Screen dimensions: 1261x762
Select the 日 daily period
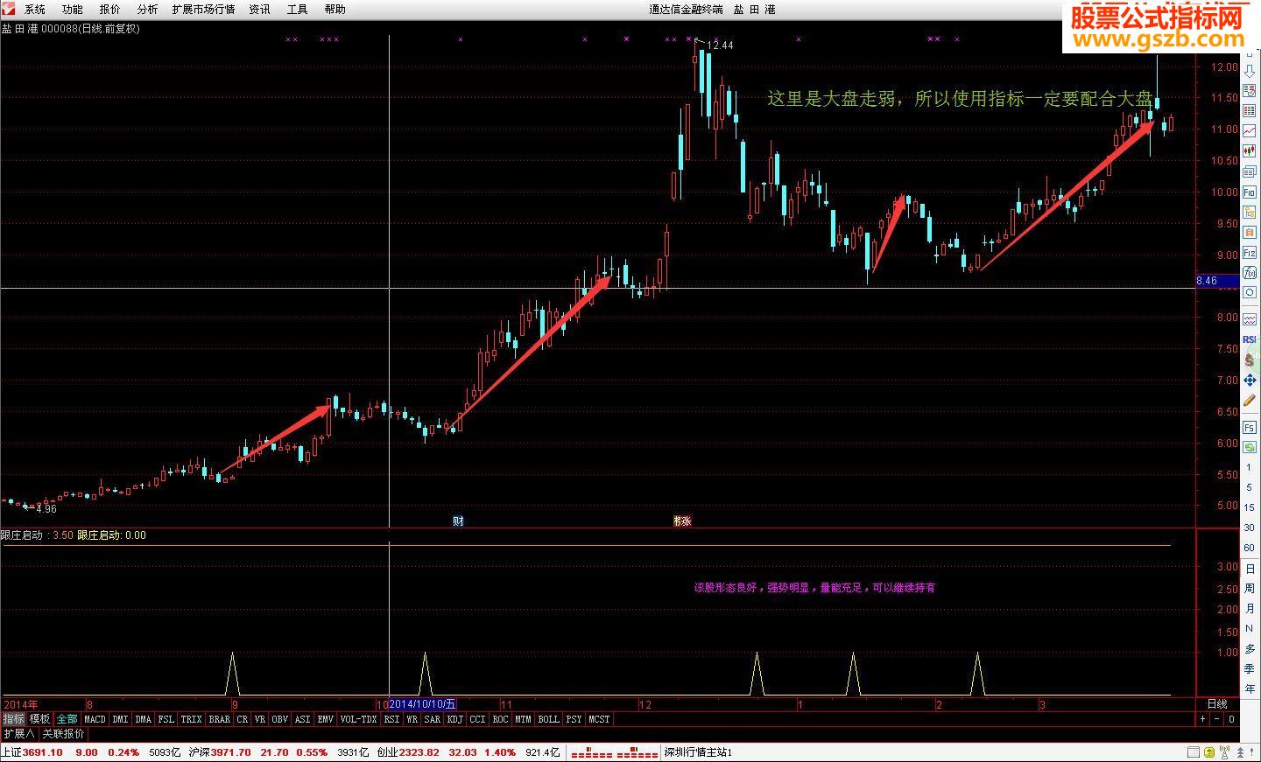pyautogui.click(x=1250, y=570)
